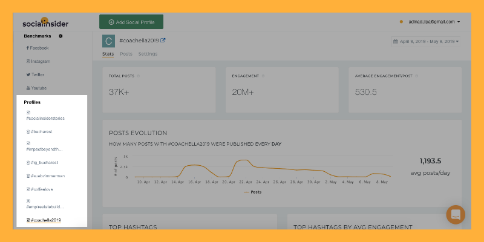Open Youtube benchmarks
Screen dimensions: 484x242
36,88
